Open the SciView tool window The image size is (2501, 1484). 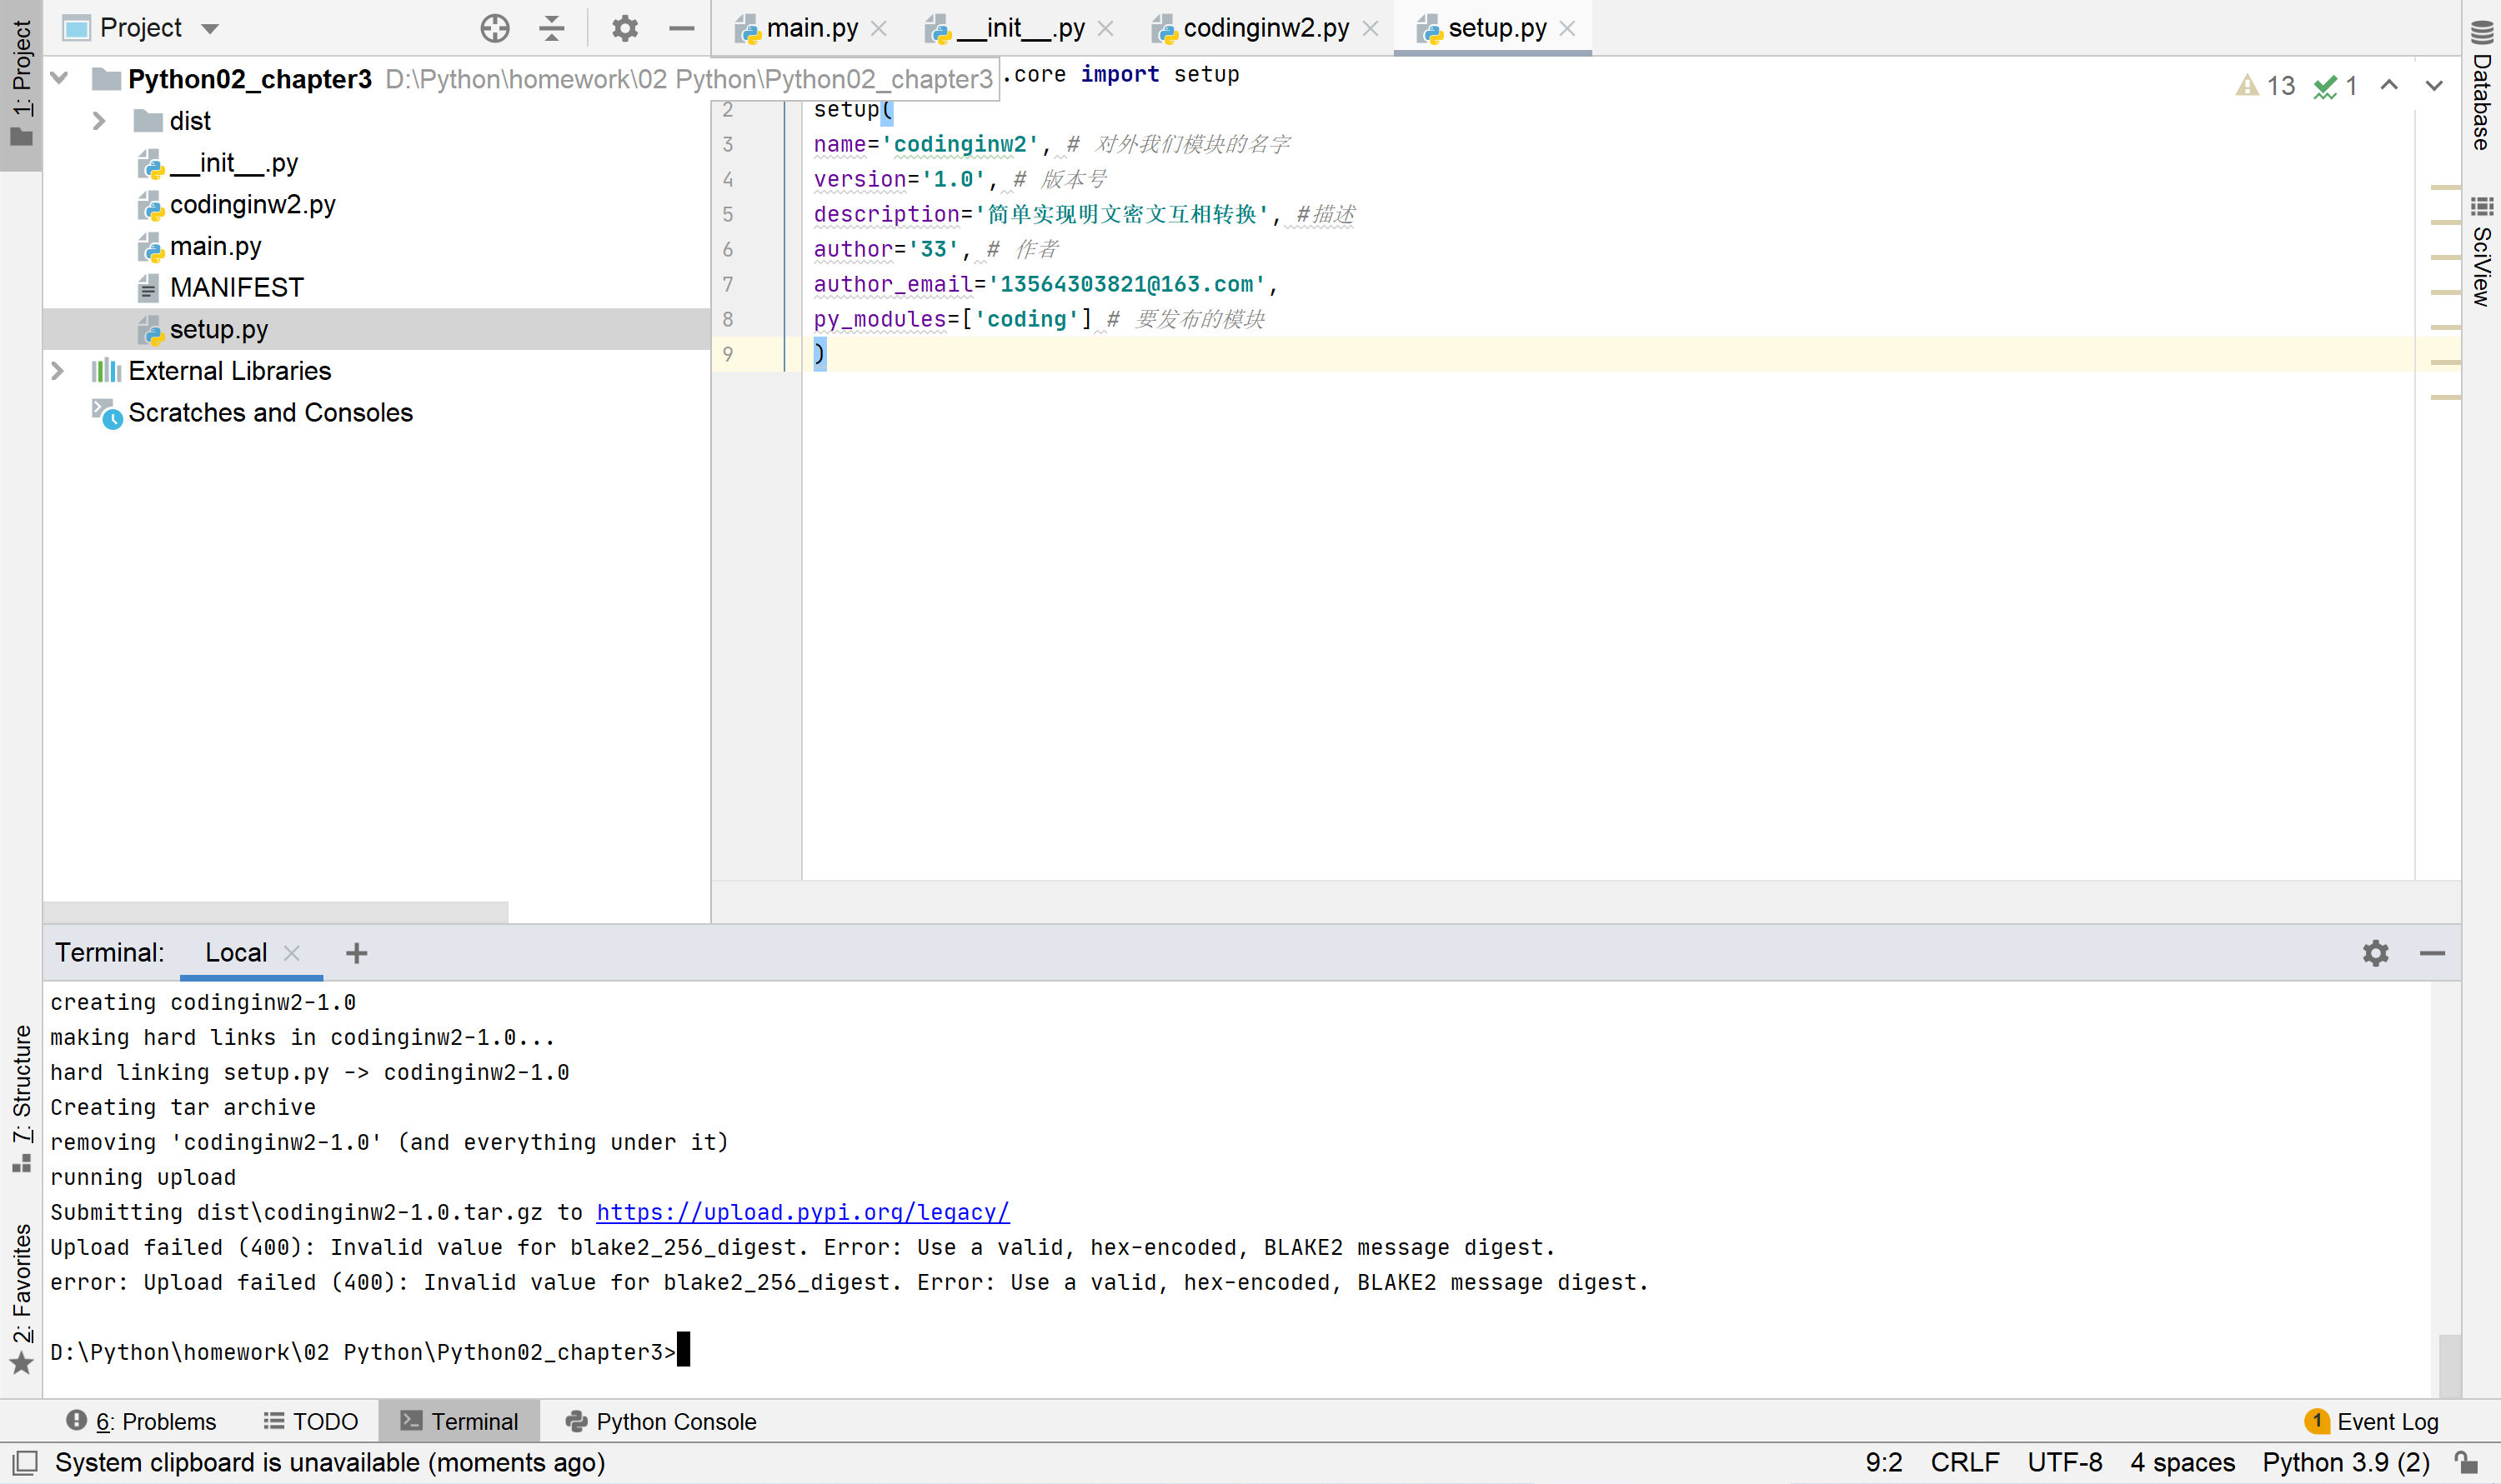coord(2482,250)
